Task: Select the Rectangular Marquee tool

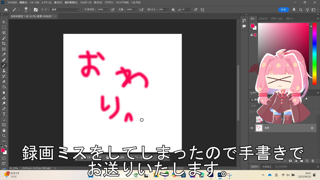Action: click(x=4, y=27)
